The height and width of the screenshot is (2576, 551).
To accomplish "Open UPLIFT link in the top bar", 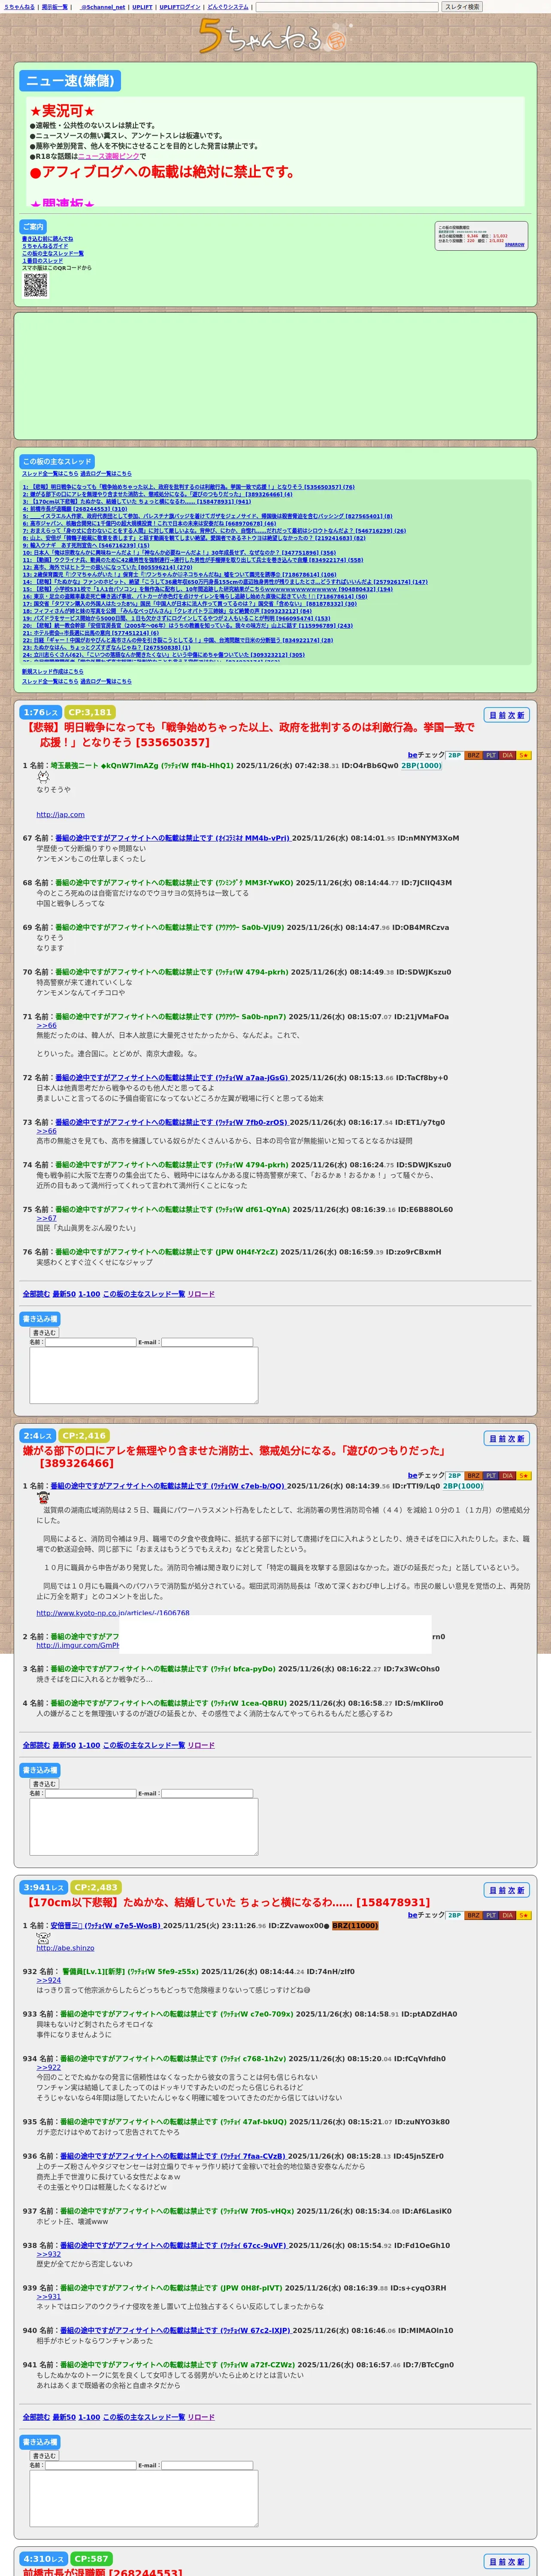I will [142, 7].
